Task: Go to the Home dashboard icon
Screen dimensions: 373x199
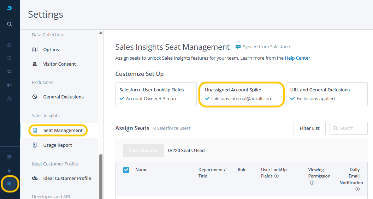Action: tap(10, 45)
